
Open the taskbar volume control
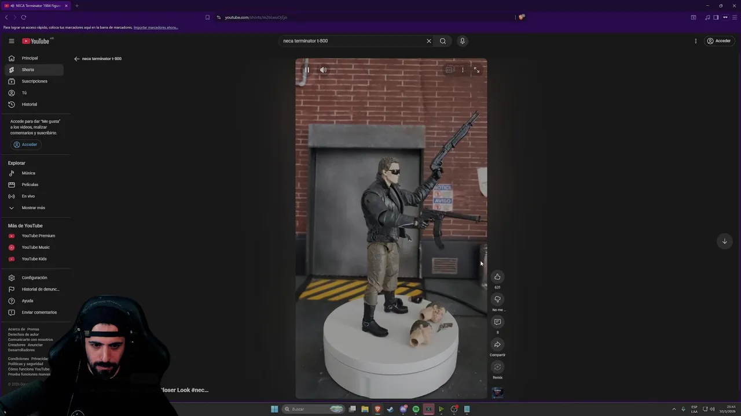click(x=712, y=409)
